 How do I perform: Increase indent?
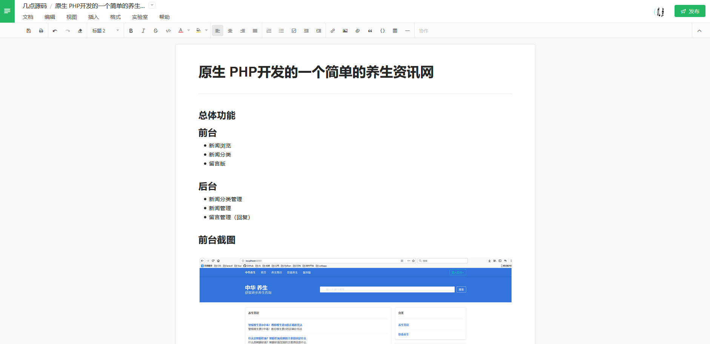[319, 31]
